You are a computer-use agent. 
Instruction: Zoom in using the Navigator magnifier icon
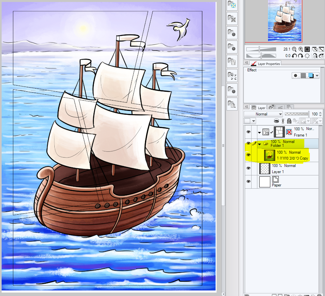point(300,49)
